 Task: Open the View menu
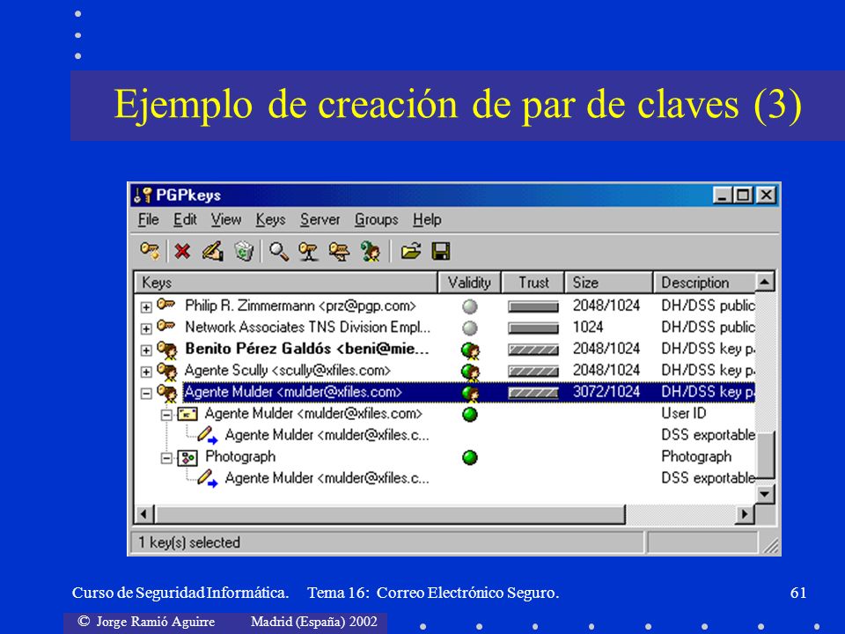(226, 219)
